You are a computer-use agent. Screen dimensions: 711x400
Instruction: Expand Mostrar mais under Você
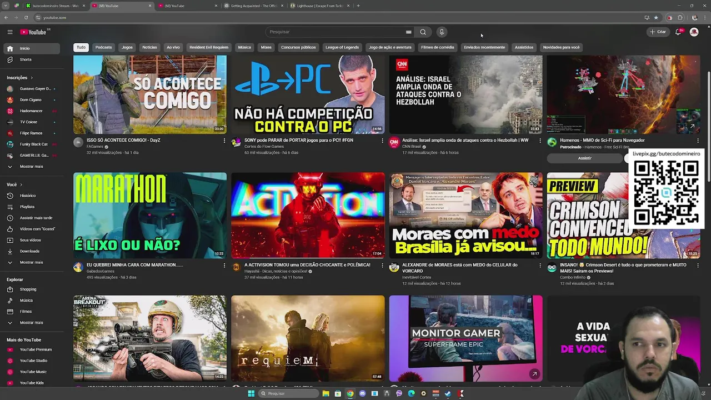pos(33,262)
